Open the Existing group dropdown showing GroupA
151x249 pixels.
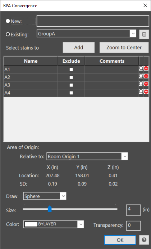pos(86,34)
